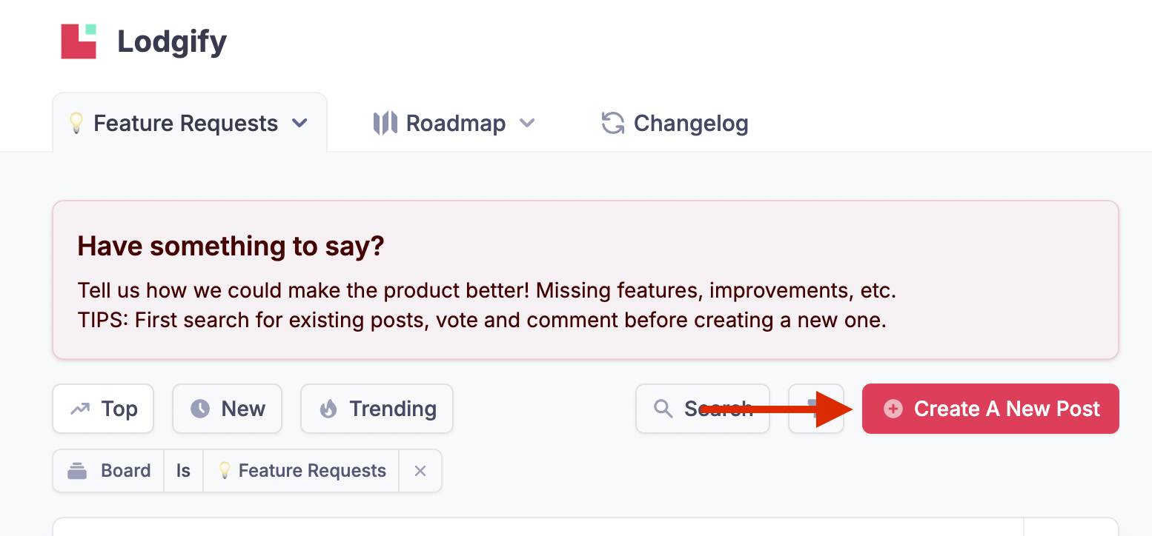Open the Feature Requests filter value chip
The image size is (1152, 536).
coord(302,471)
